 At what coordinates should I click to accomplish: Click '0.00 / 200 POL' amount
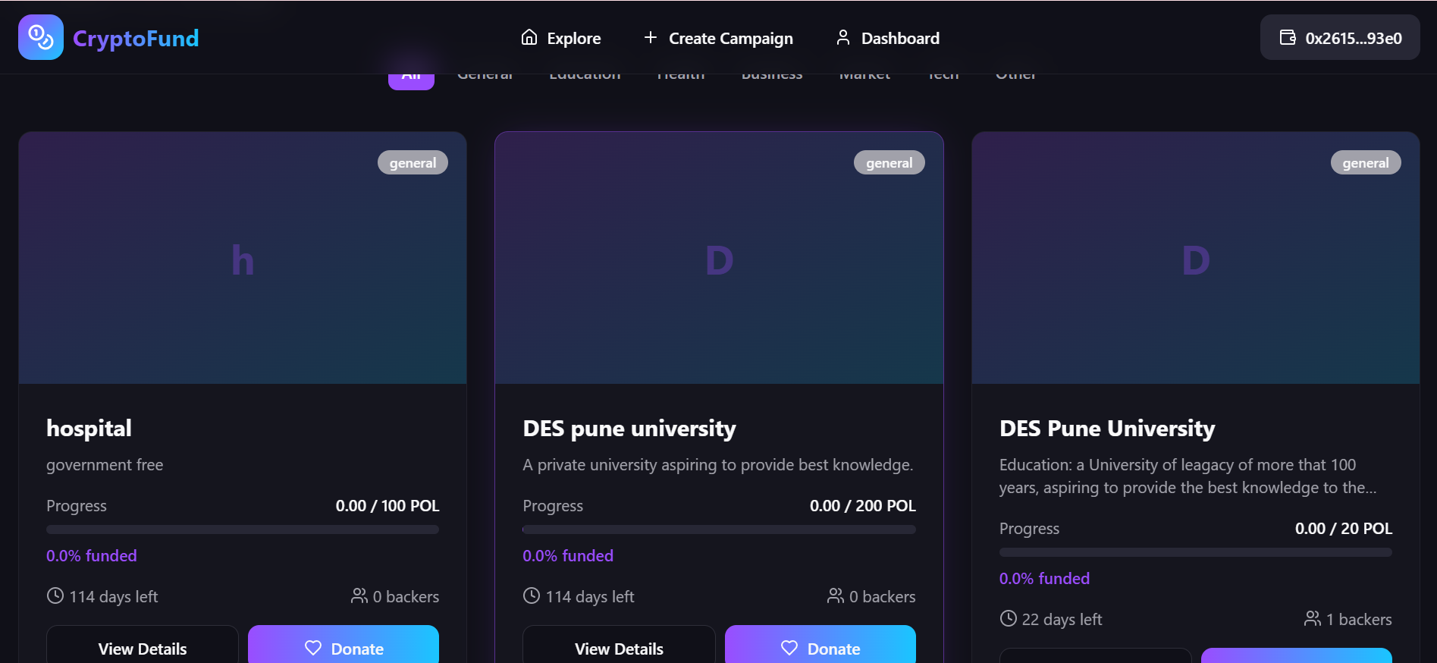pyautogui.click(x=863, y=505)
